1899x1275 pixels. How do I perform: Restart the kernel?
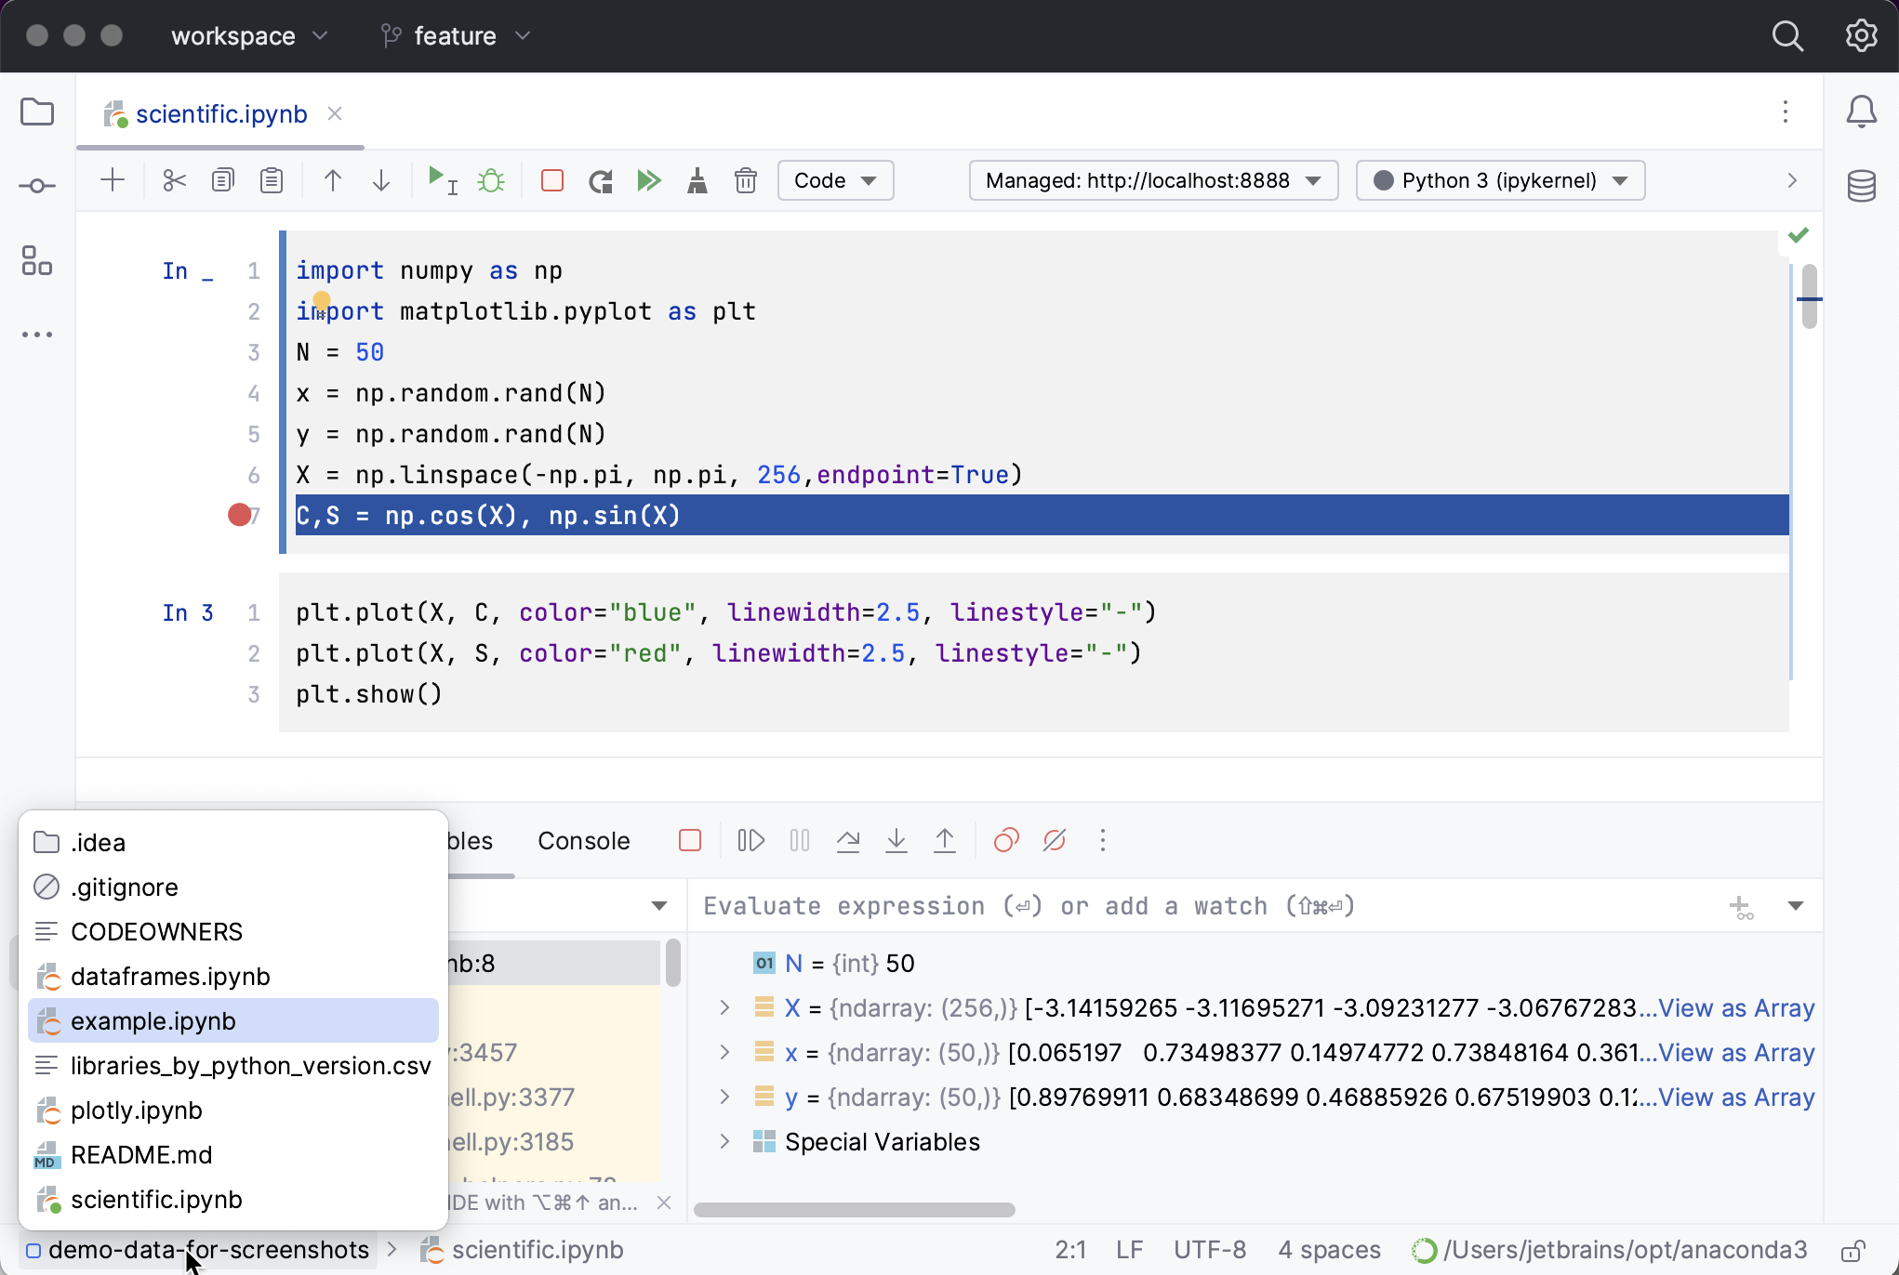pos(601,180)
